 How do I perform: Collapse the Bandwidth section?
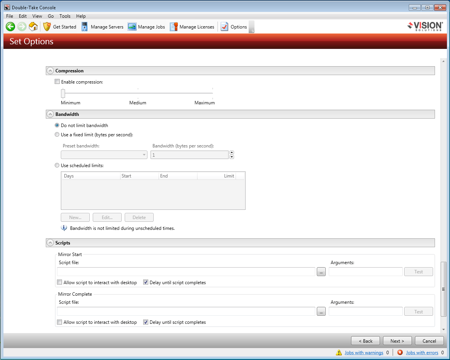tap(50, 114)
